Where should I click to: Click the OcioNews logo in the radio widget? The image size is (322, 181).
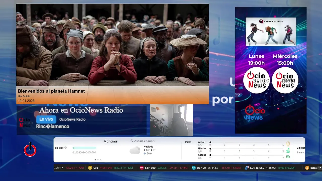[25, 122]
